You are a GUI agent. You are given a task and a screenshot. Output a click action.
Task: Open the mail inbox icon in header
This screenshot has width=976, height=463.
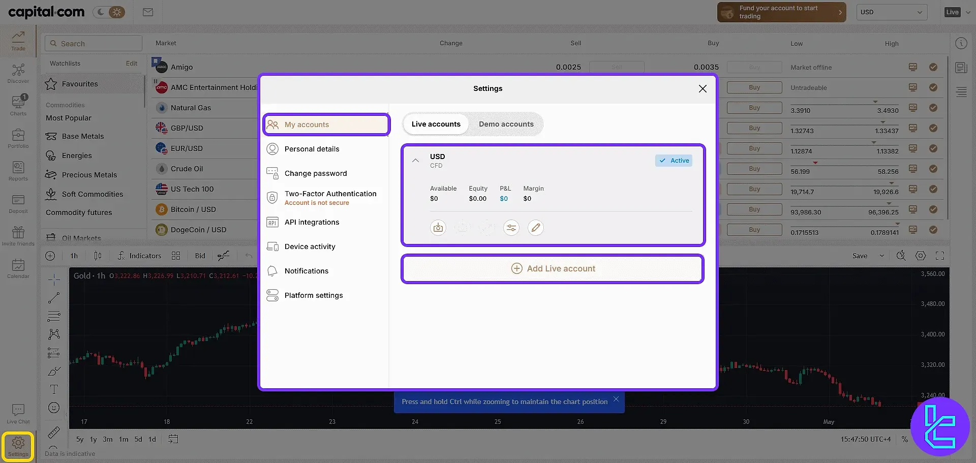[148, 12]
